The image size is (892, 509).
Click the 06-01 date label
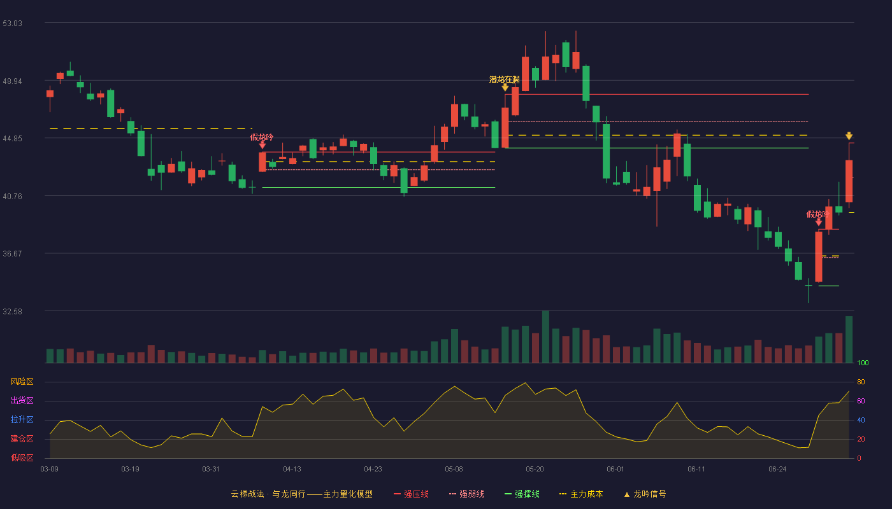pyautogui.click(x=615, y=469)
